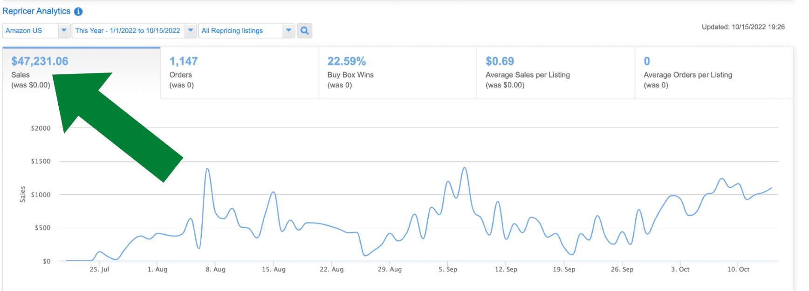This screenshot has width=809, height=291.
Task: Click the 22. Aug x-axis label
Action: tap(331, 270)
